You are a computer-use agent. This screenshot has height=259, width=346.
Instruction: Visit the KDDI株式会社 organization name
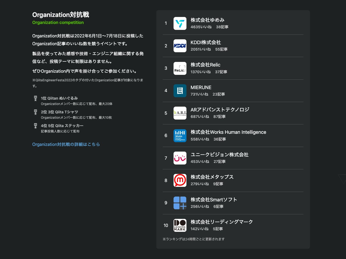206,42
